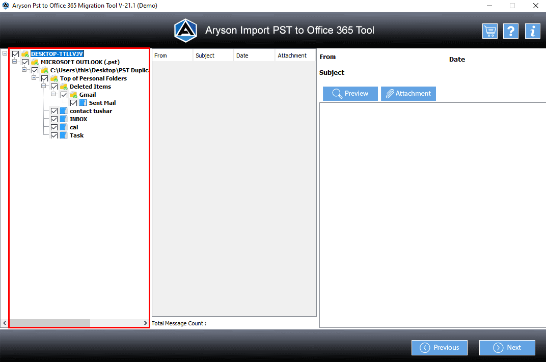
Task: Open the info about icon
Action: pos(532,32)
